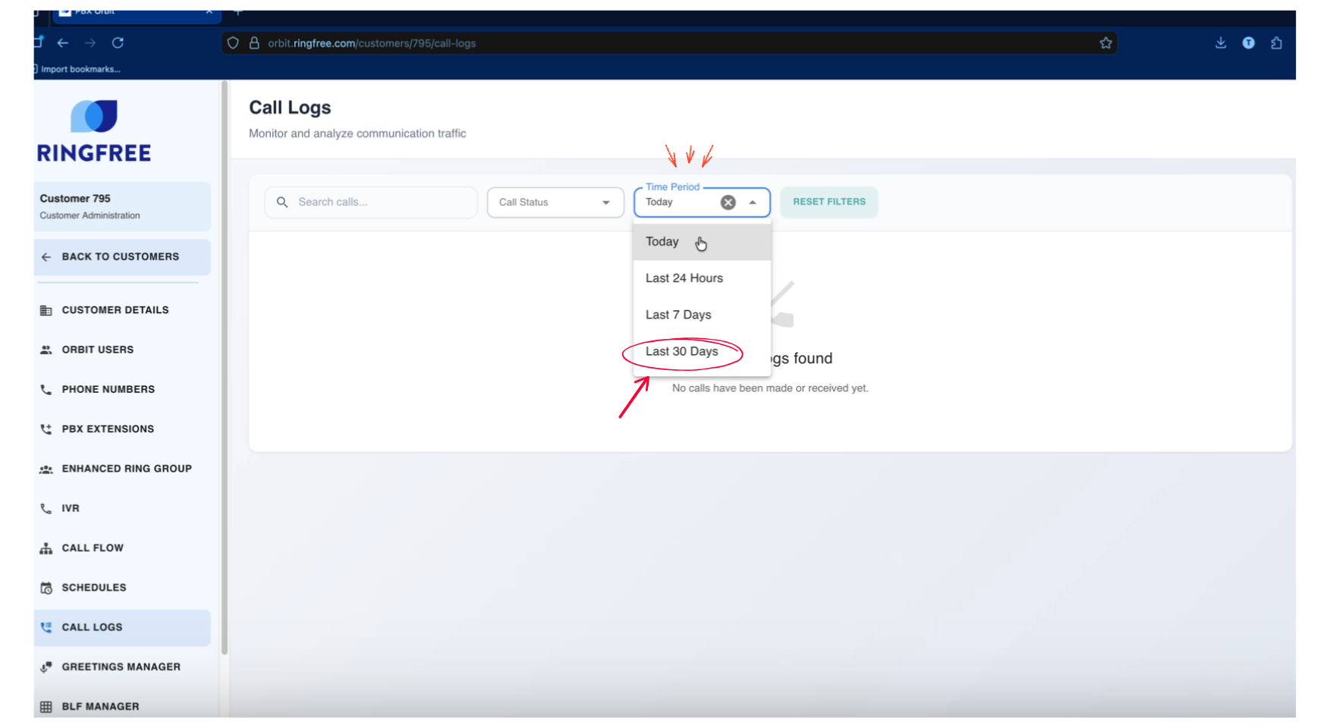Choose Last 7 Days from list

tap(678, 315)
